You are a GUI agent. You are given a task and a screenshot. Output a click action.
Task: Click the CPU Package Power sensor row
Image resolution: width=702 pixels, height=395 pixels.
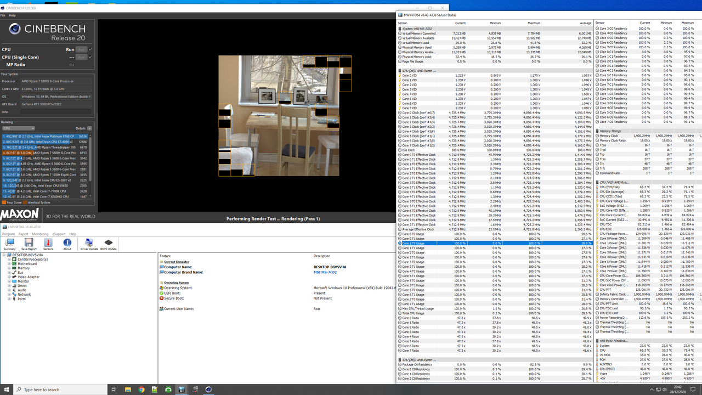click(649, 234)
